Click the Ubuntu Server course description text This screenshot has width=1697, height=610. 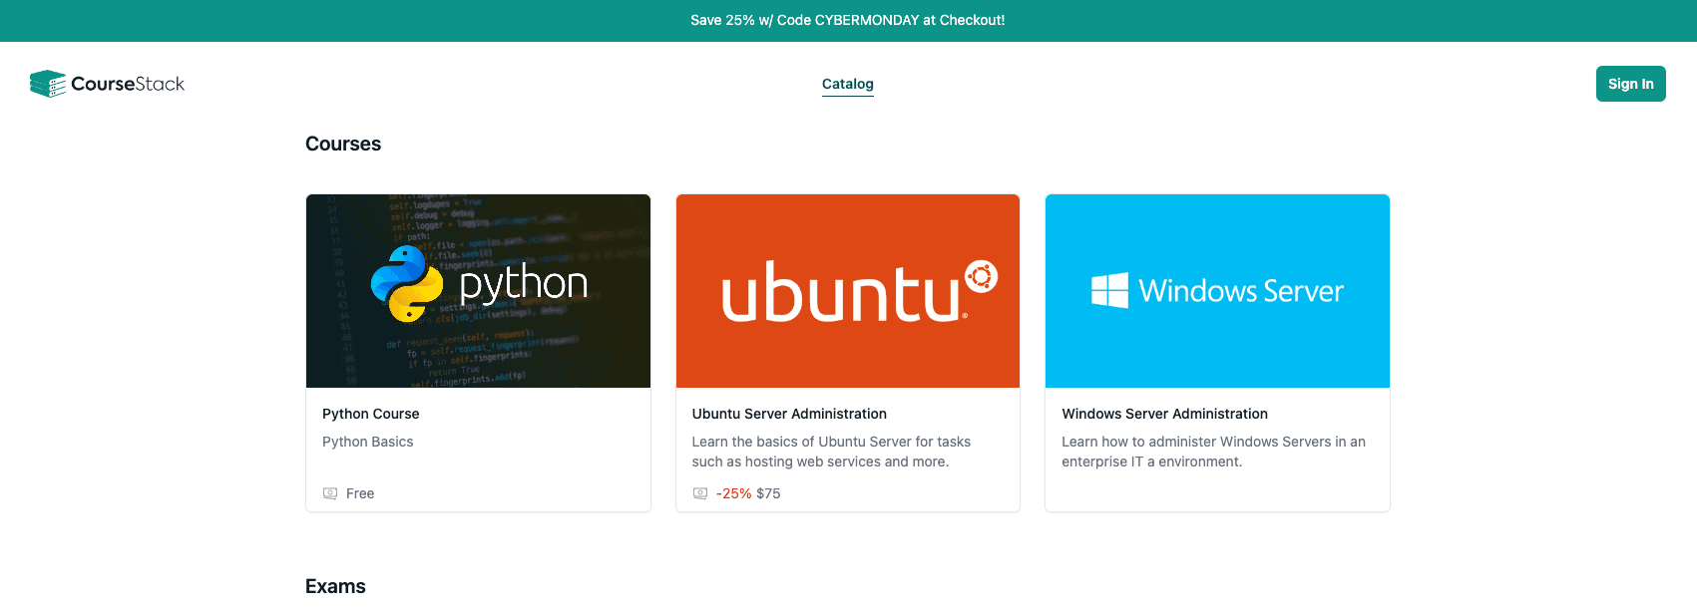(x=831, y=452)
